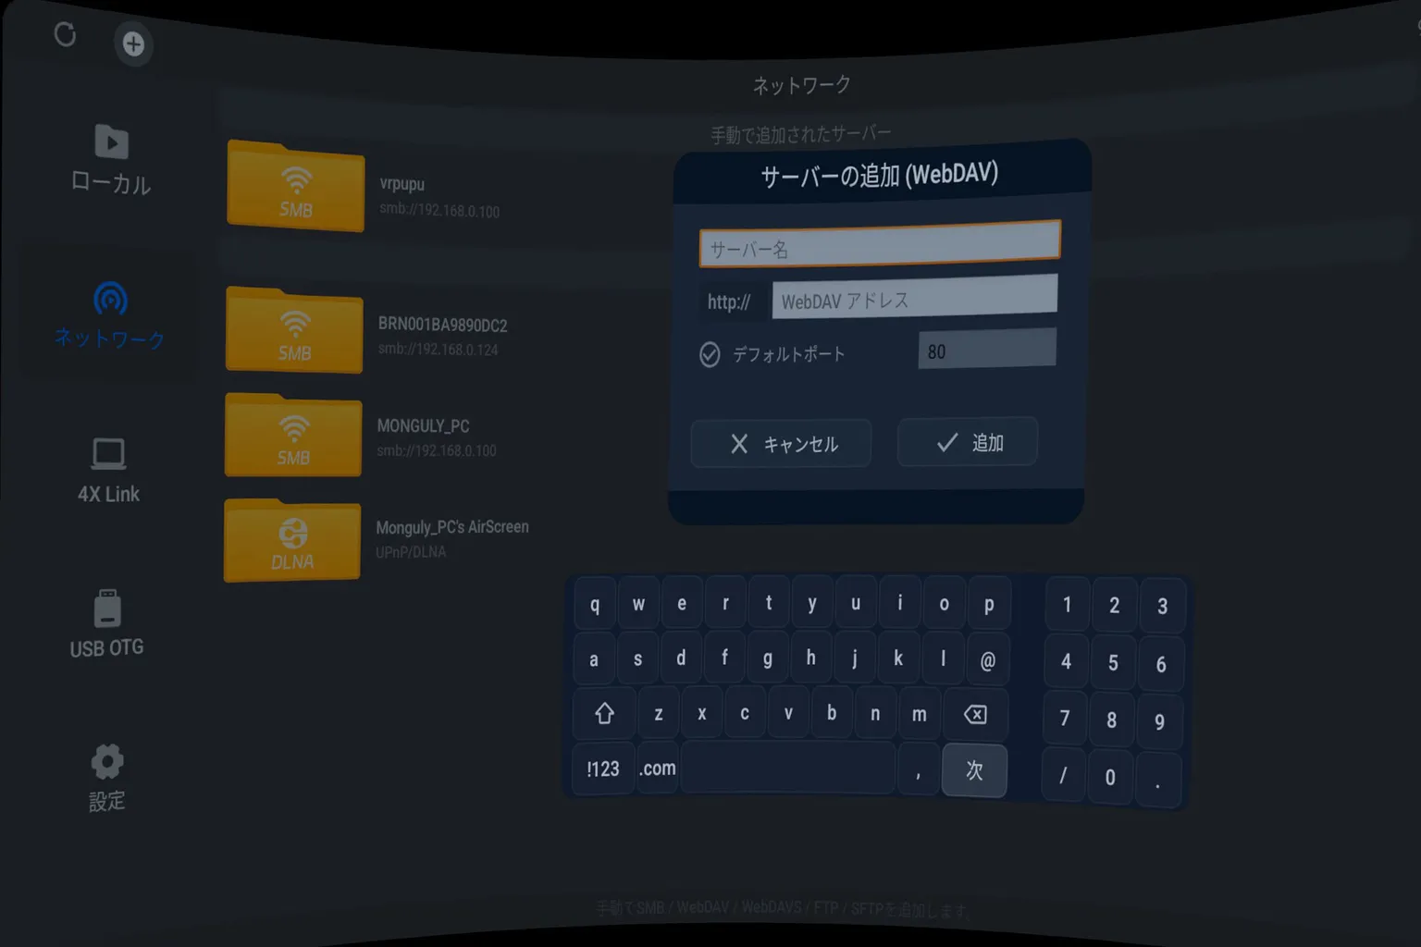Tap the b key on keyboard
This screenshot has height=947, width=1421.
832,713
